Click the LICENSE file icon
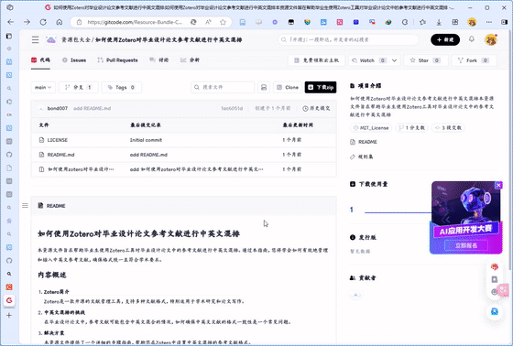Image resolution: width=513 pixels, height=346 pixels. [x=41, y=140]
